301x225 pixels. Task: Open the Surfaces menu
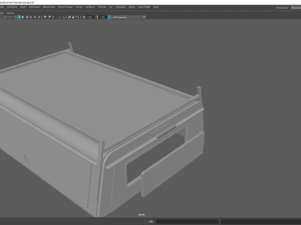click(x=90, y=7)
